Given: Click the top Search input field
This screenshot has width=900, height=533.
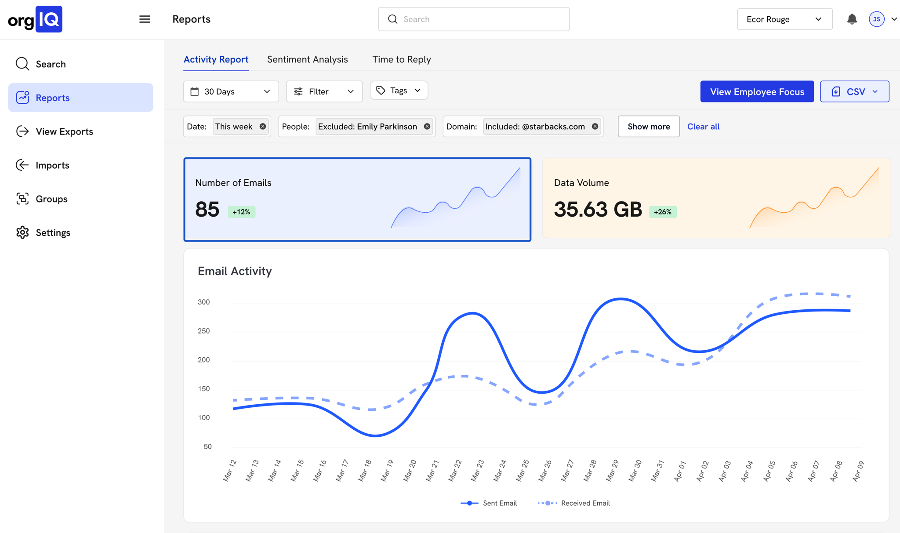Looking at the screenshot, I should 474,19.
